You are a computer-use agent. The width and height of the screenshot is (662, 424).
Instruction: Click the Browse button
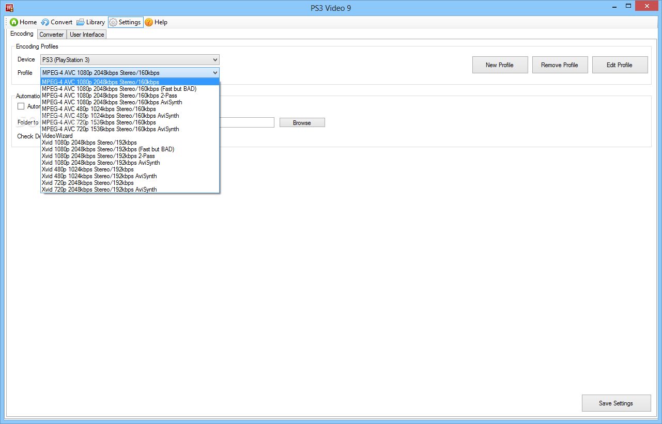[302, 123]
